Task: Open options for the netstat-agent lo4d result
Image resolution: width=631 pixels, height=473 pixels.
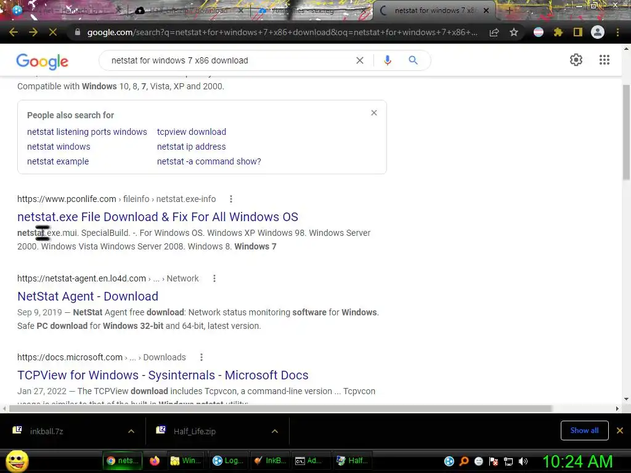Action: 214,278
